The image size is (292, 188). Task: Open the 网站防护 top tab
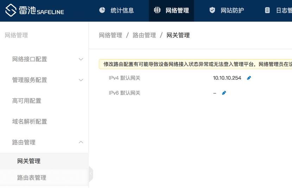(232, 11)
